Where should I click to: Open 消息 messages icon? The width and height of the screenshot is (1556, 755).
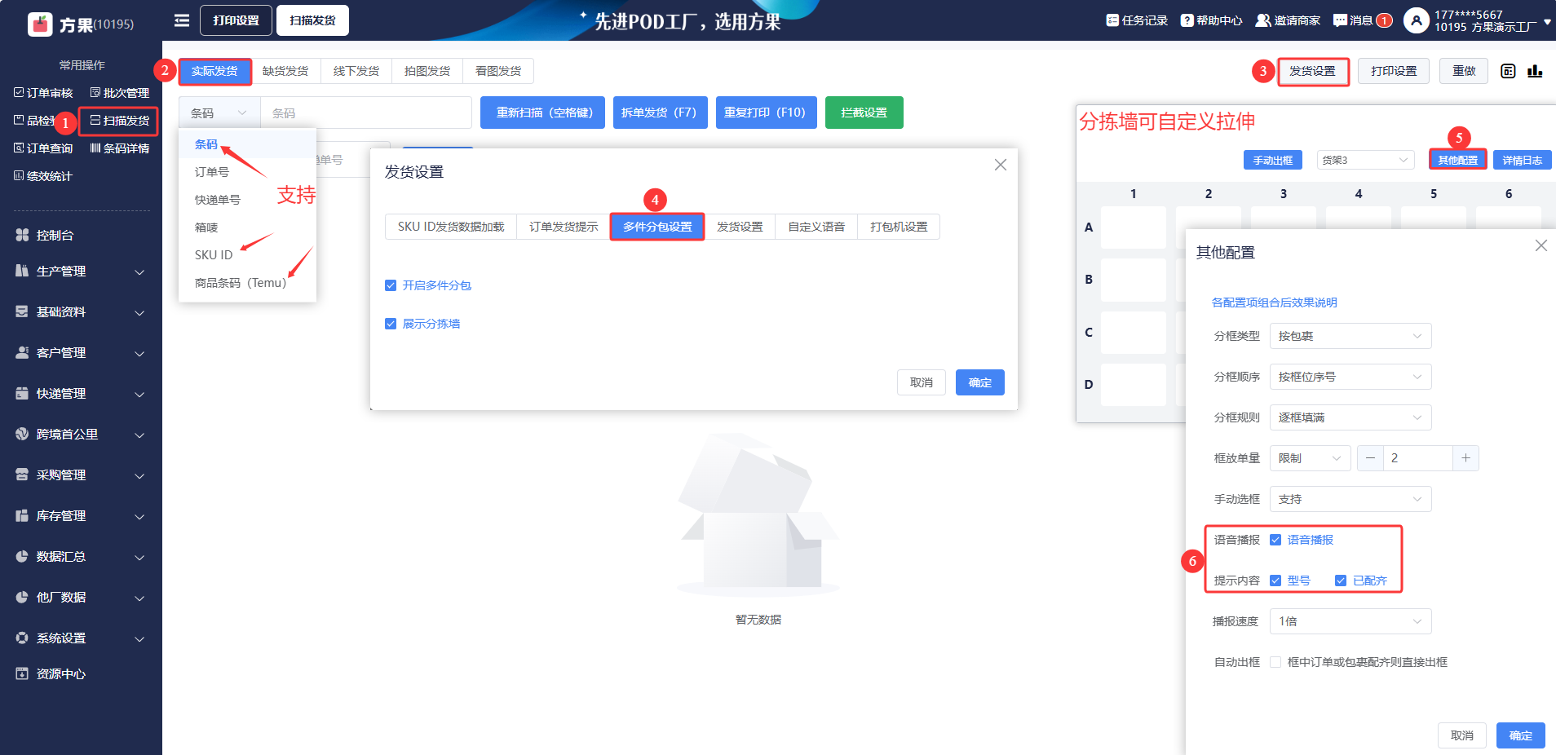(1340, 20)
